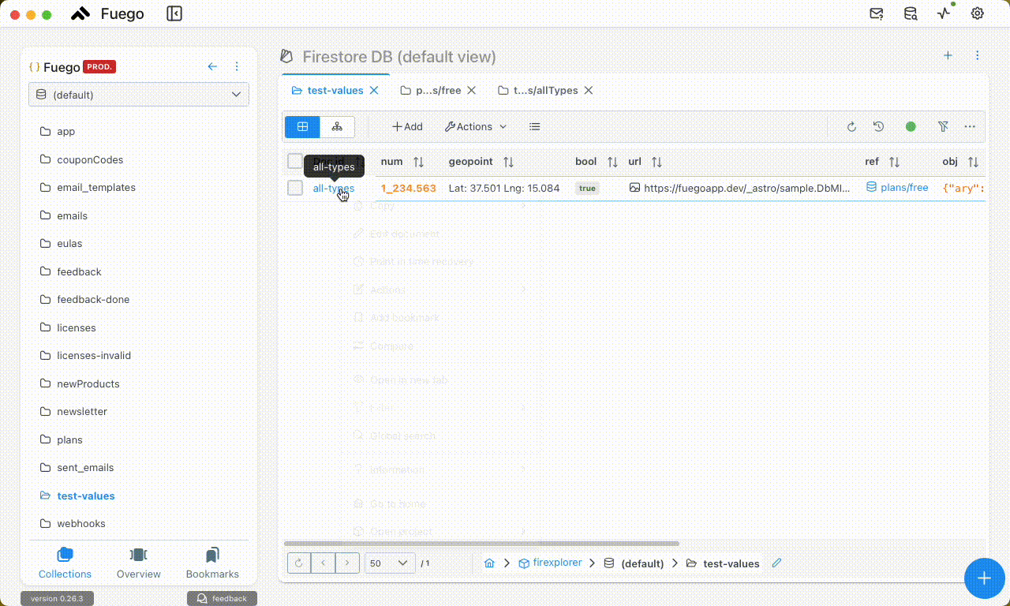This screenshot has width=1010, height=606.
Task: Open the Bookmarks bottom tab
Action: 212,563
